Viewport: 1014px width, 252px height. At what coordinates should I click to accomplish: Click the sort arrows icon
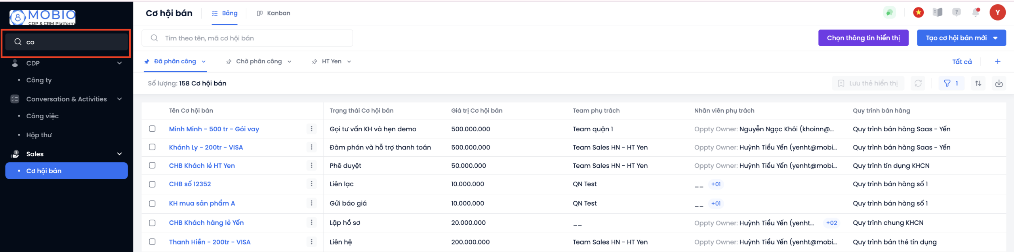(978, 83)
